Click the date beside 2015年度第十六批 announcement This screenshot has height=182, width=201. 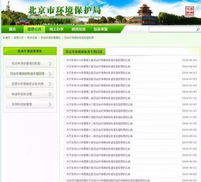click(189, 105)
